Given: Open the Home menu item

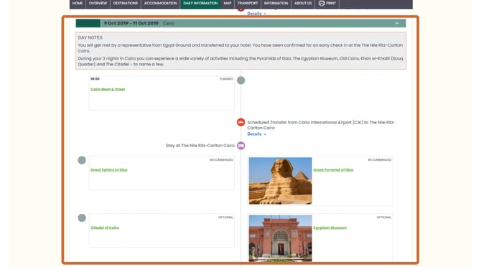Looking at the screenshot, I should point(78,4).
